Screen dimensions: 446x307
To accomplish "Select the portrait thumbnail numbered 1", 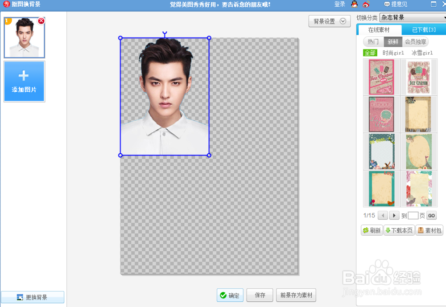I will tap(24, 37).
